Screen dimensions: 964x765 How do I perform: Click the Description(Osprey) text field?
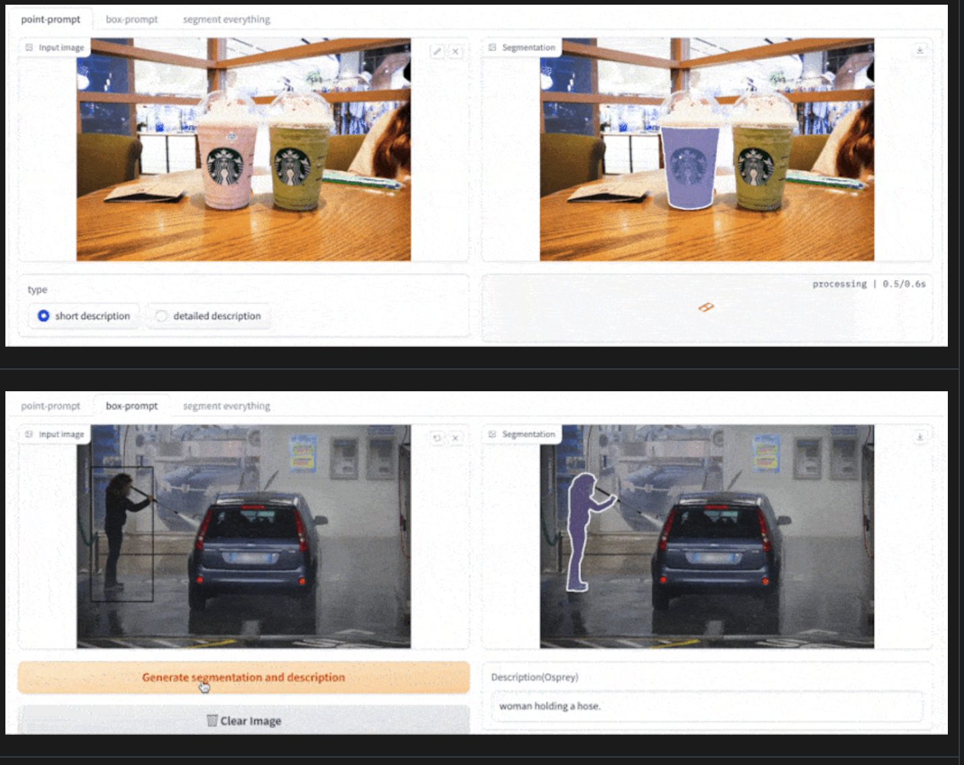(x=707, y=706)
